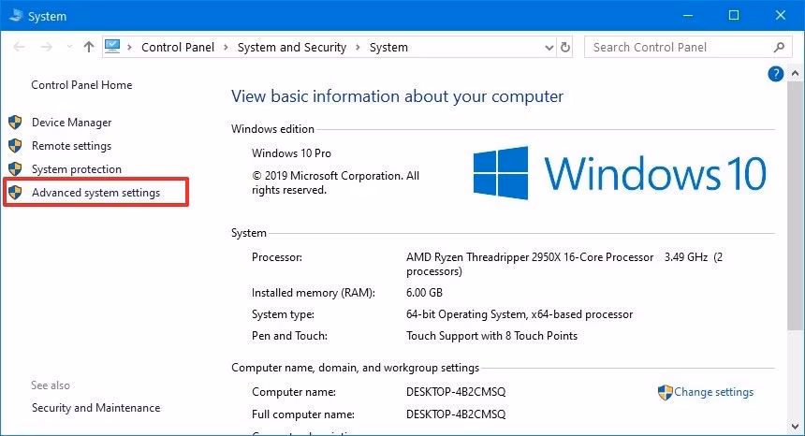805x436 pixels.
Task: Refresh the address bar location
Action: pos(565,47)
